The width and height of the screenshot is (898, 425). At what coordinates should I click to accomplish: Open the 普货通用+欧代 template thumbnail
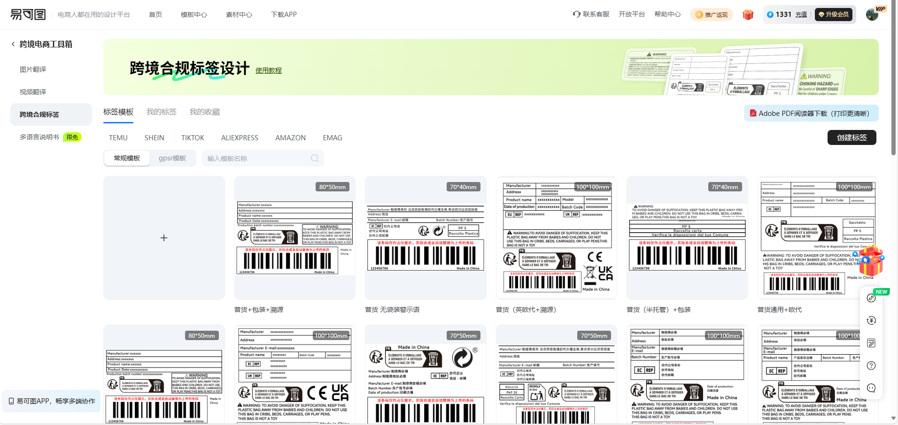818,238
